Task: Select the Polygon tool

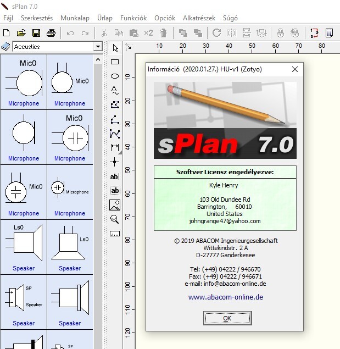Action: 115,104
